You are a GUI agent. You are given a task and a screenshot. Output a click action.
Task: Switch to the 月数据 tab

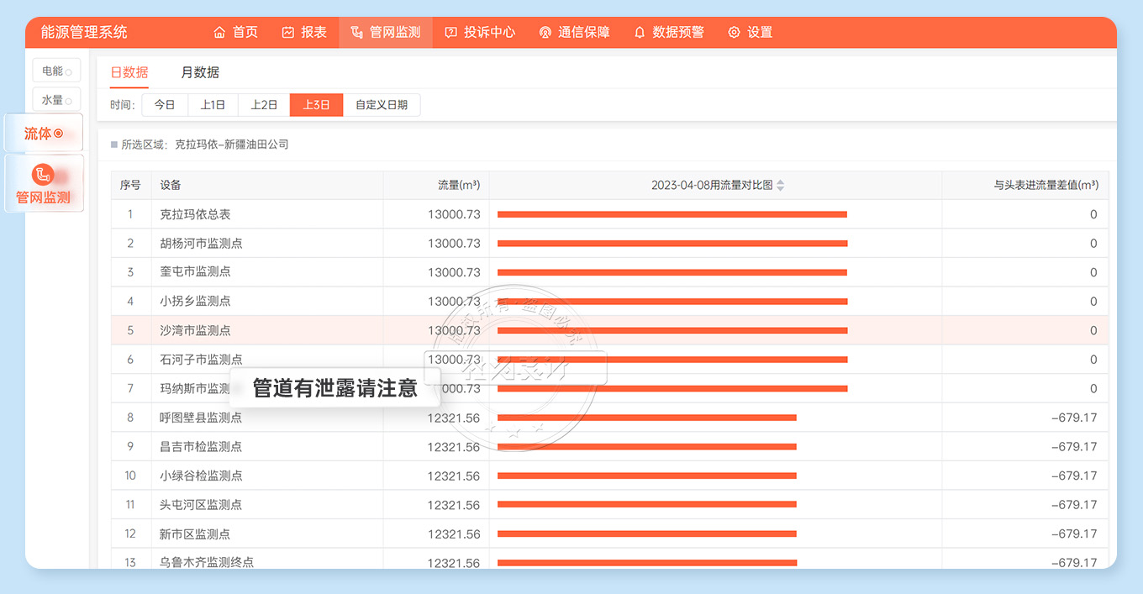[x=200, y=73]
